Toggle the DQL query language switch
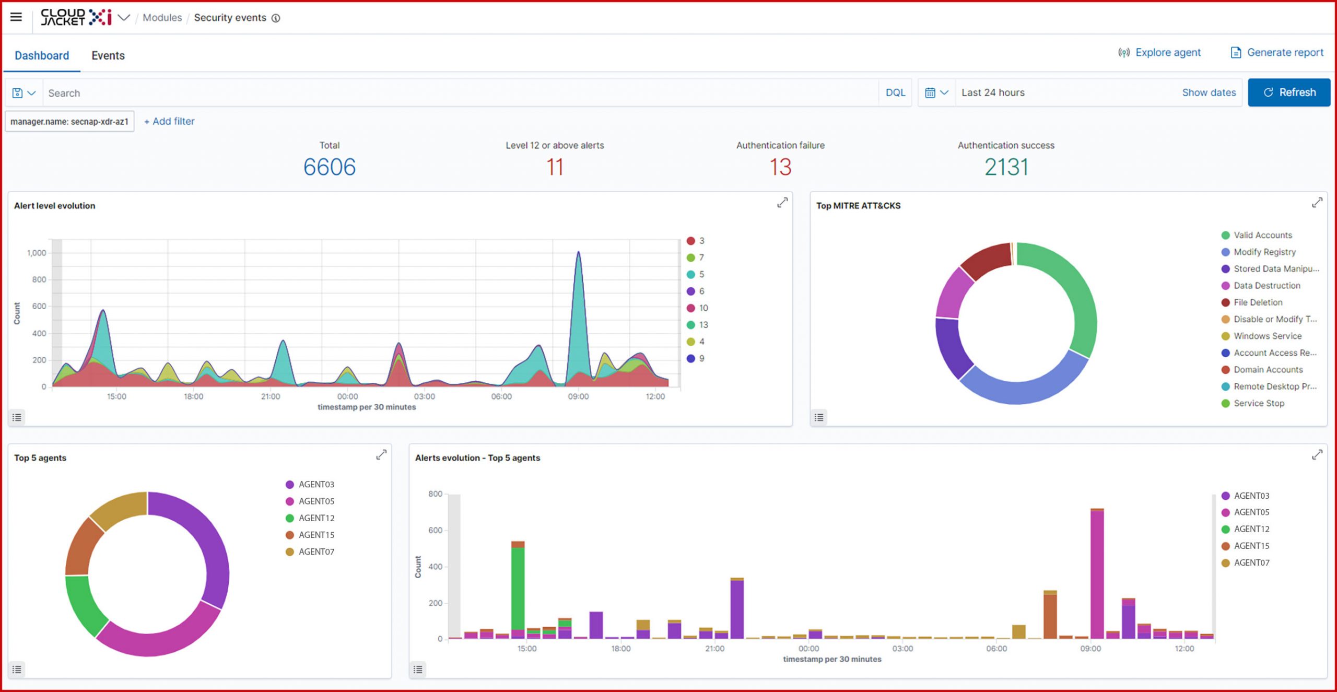The width and height of the screenshot is (1337, 692). [895, 92]
